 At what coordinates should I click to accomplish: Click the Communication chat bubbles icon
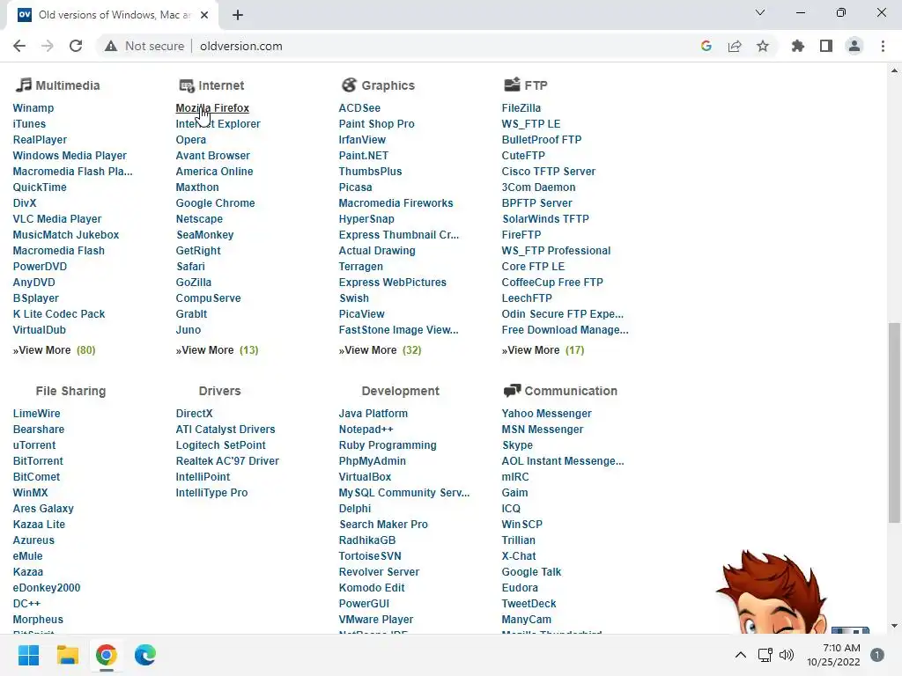click(512, 391)
